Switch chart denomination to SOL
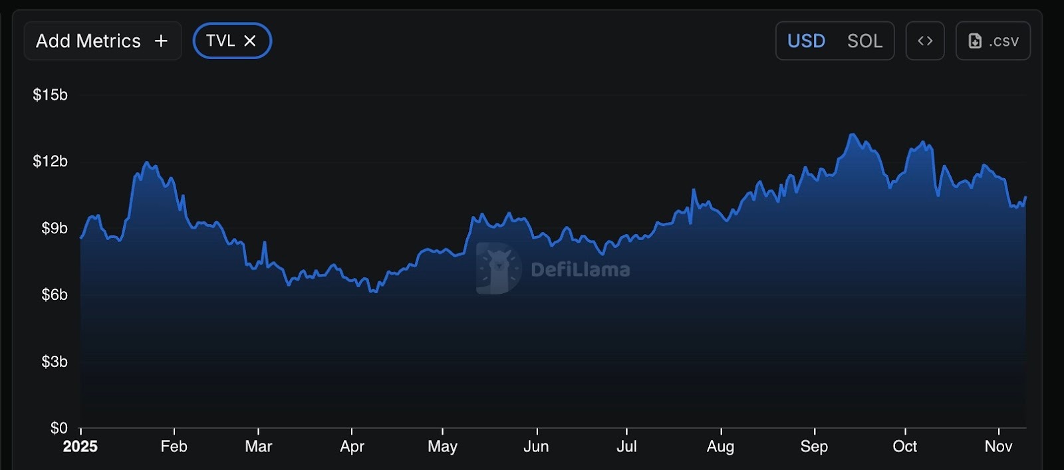The height and width of the screenshot is (470, 1064). coord(864,41)
